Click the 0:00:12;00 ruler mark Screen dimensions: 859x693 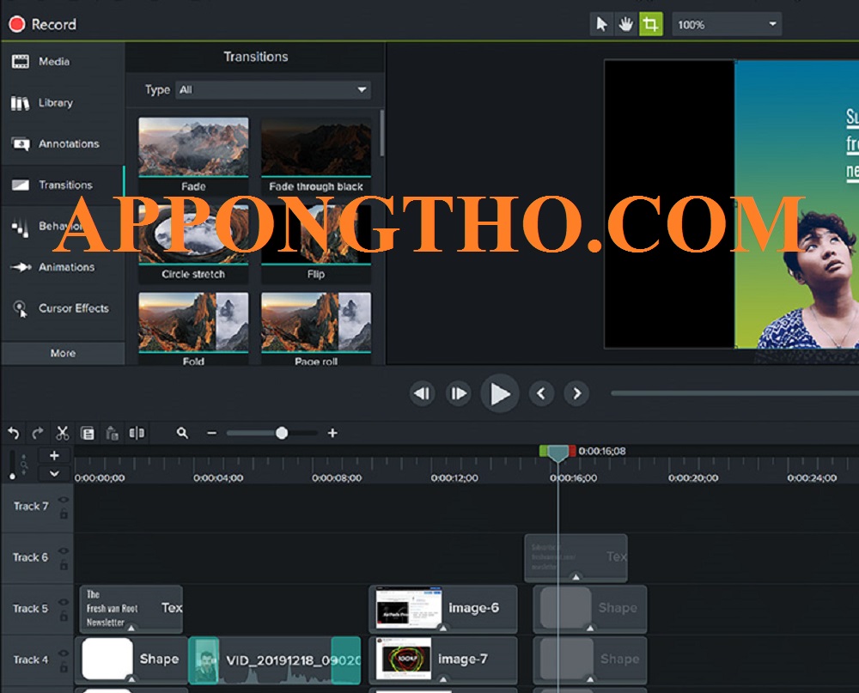pyautogui.click(x=454, y=477)
